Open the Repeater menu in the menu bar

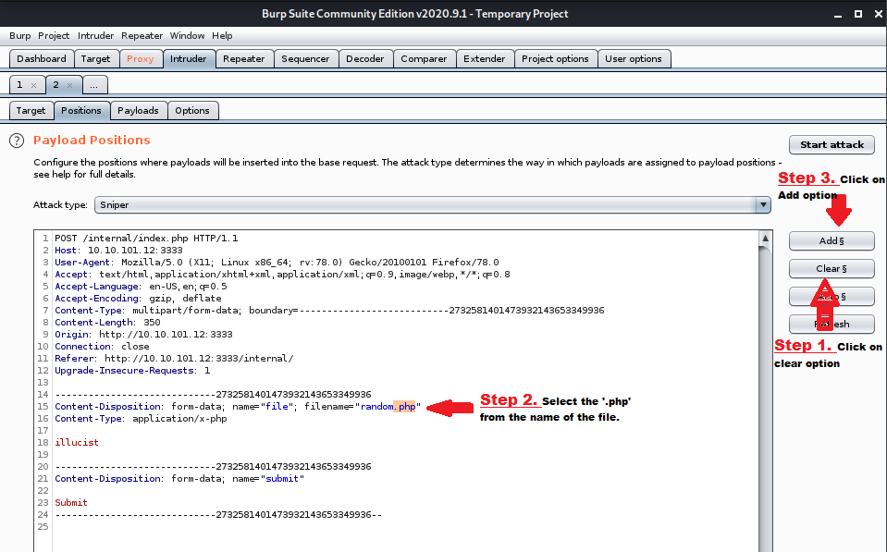coord(142,36)
